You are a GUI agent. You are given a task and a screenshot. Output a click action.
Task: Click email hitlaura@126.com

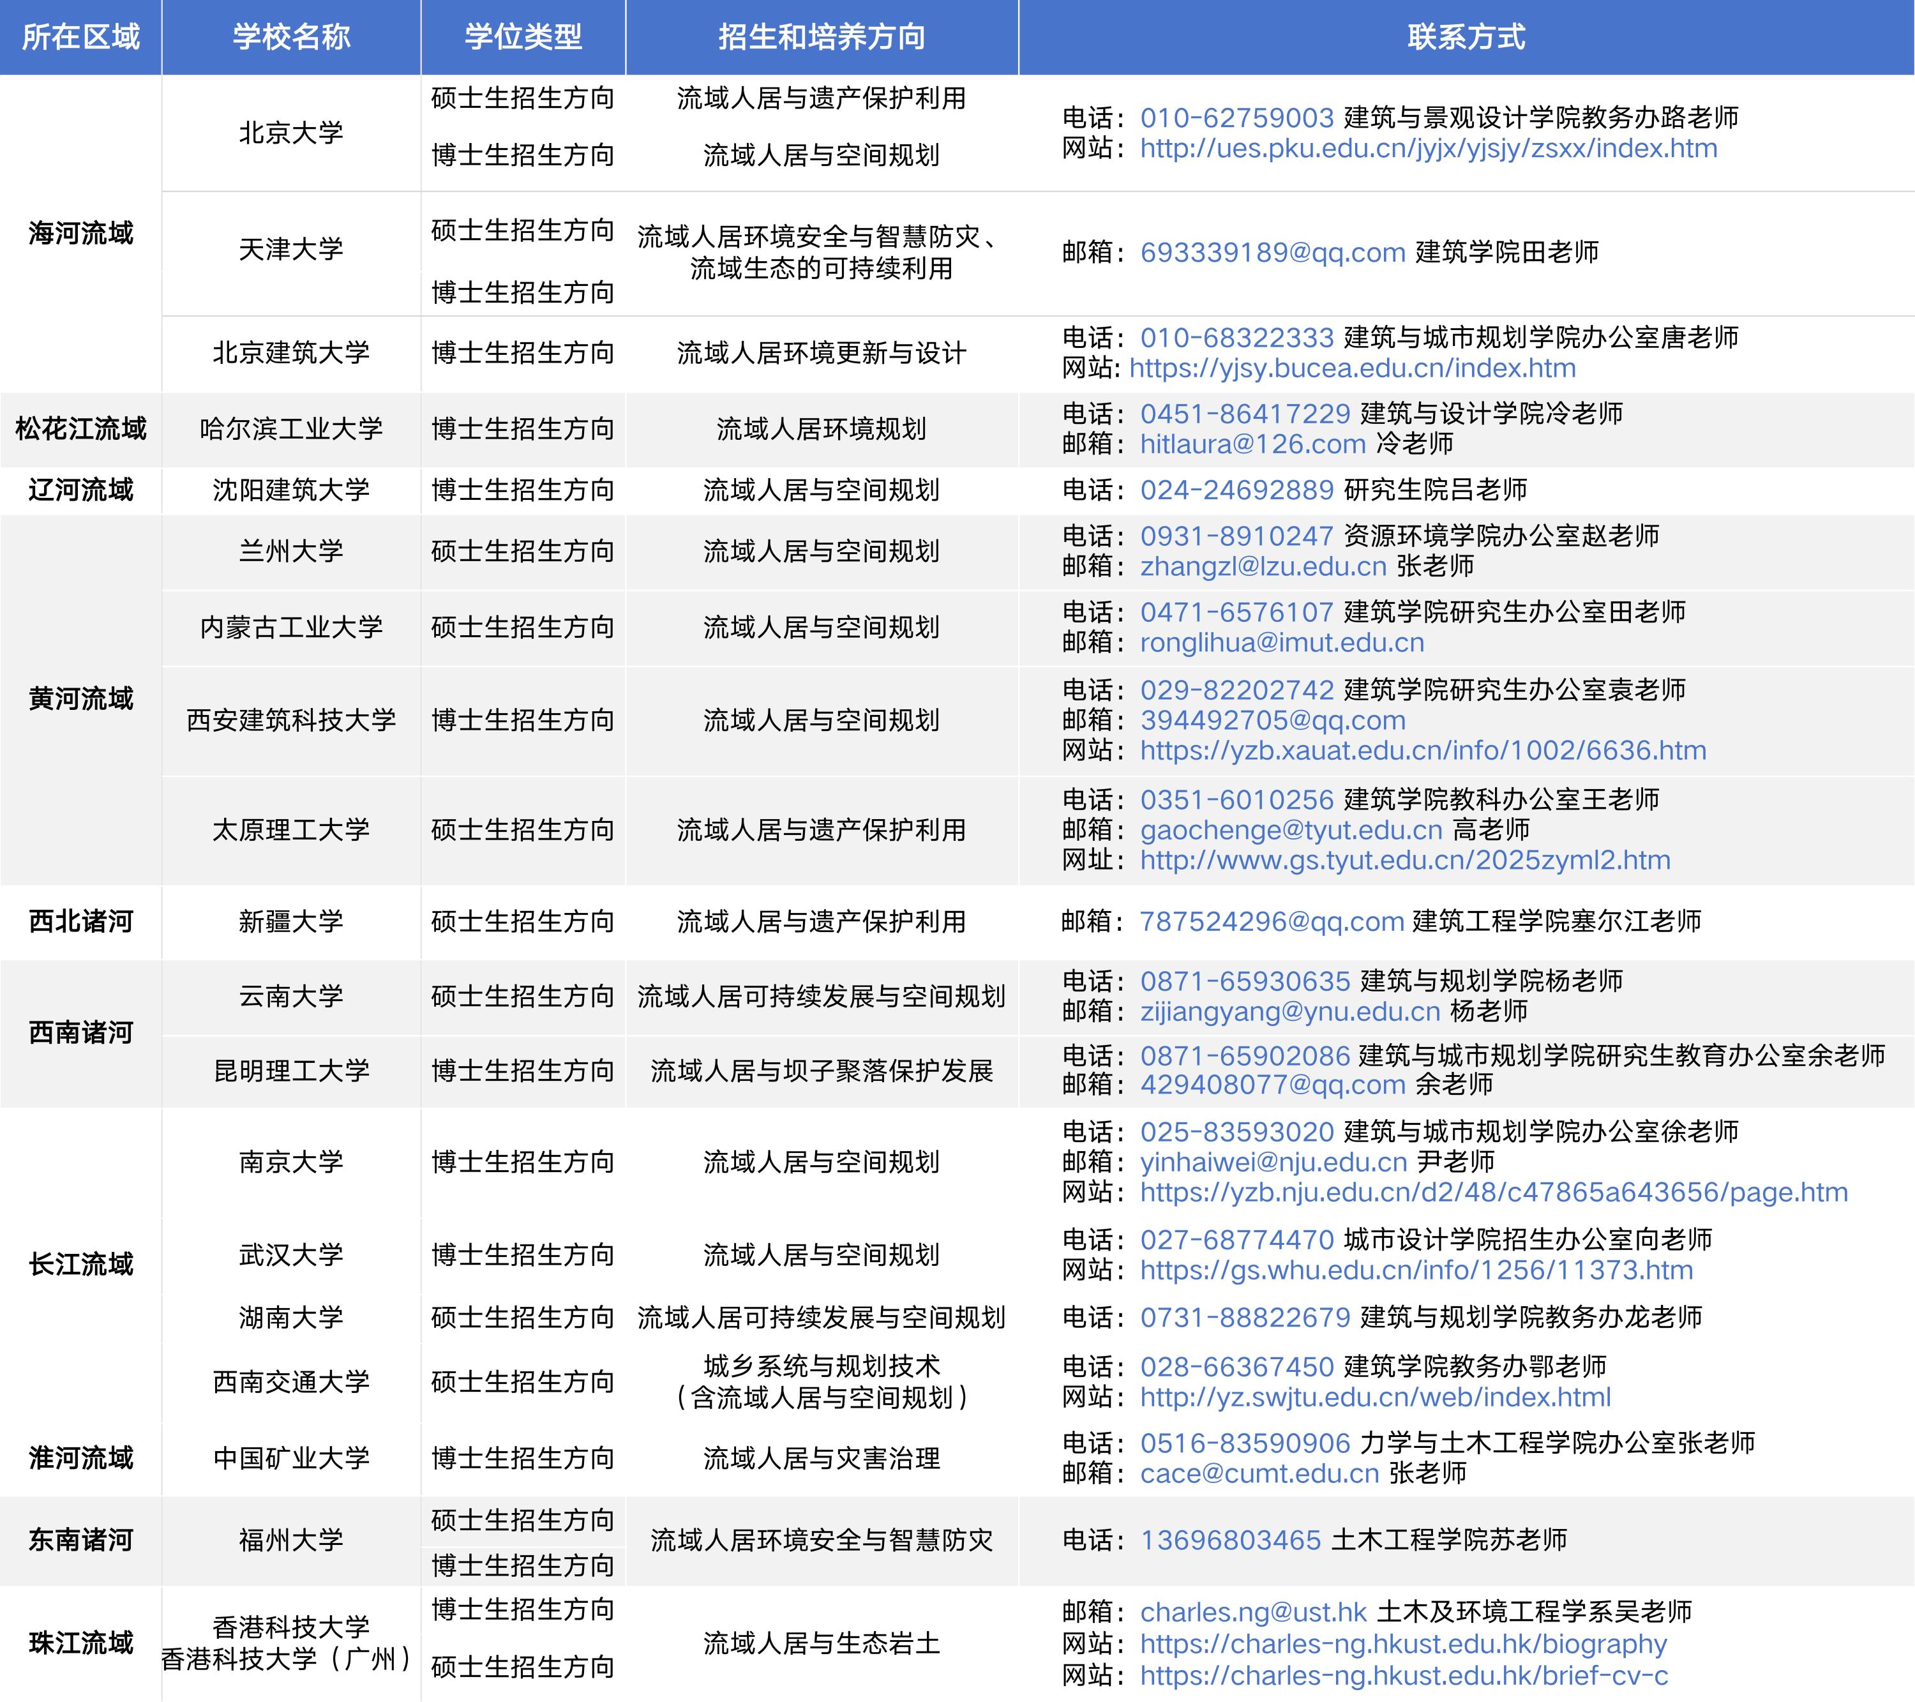click(x=1252, y=444)
